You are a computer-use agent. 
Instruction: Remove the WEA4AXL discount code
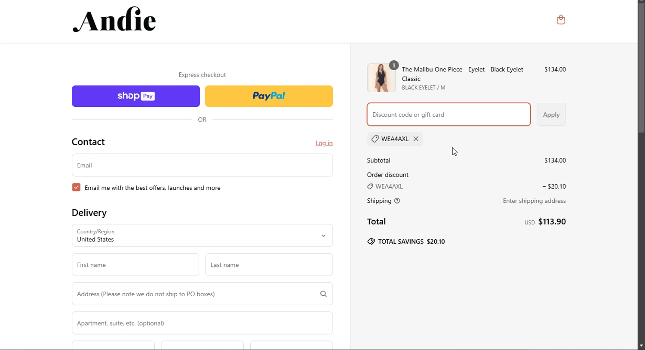click(x=416, y=139)
